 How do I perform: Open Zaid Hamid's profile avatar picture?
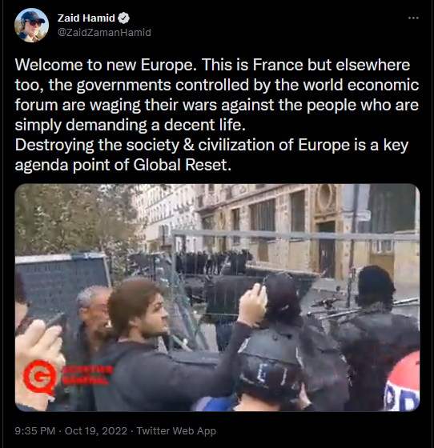(31, 25)
